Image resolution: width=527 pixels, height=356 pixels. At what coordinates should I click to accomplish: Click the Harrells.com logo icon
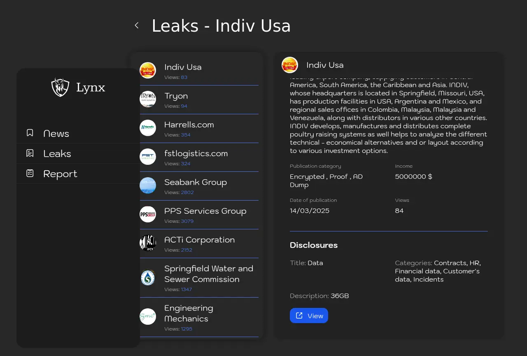pyautogui.click(x=148, y=128)
